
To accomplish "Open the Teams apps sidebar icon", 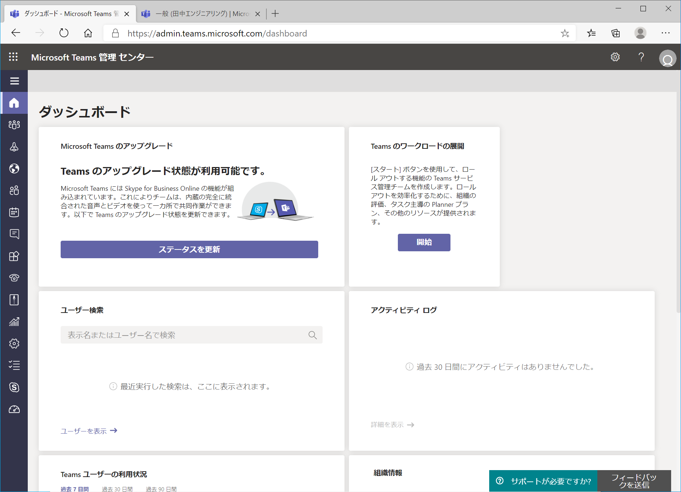I will point(14,256).
